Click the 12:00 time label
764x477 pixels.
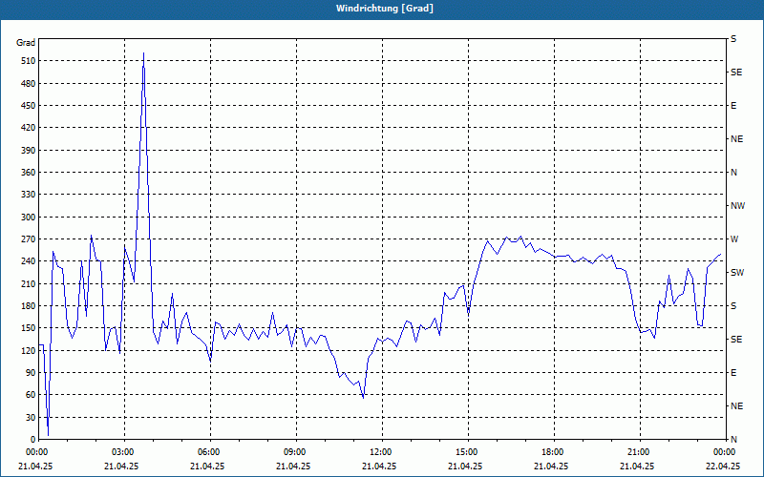coord(382,452)
